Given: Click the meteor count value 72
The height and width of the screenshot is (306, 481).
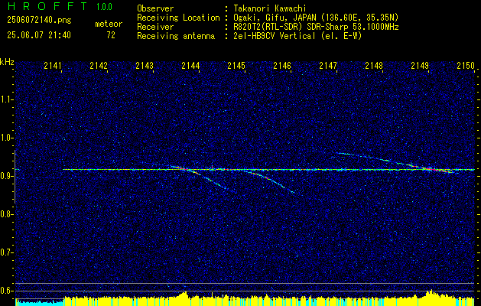Looking at the screenshot, I should (x=111, y=35).
